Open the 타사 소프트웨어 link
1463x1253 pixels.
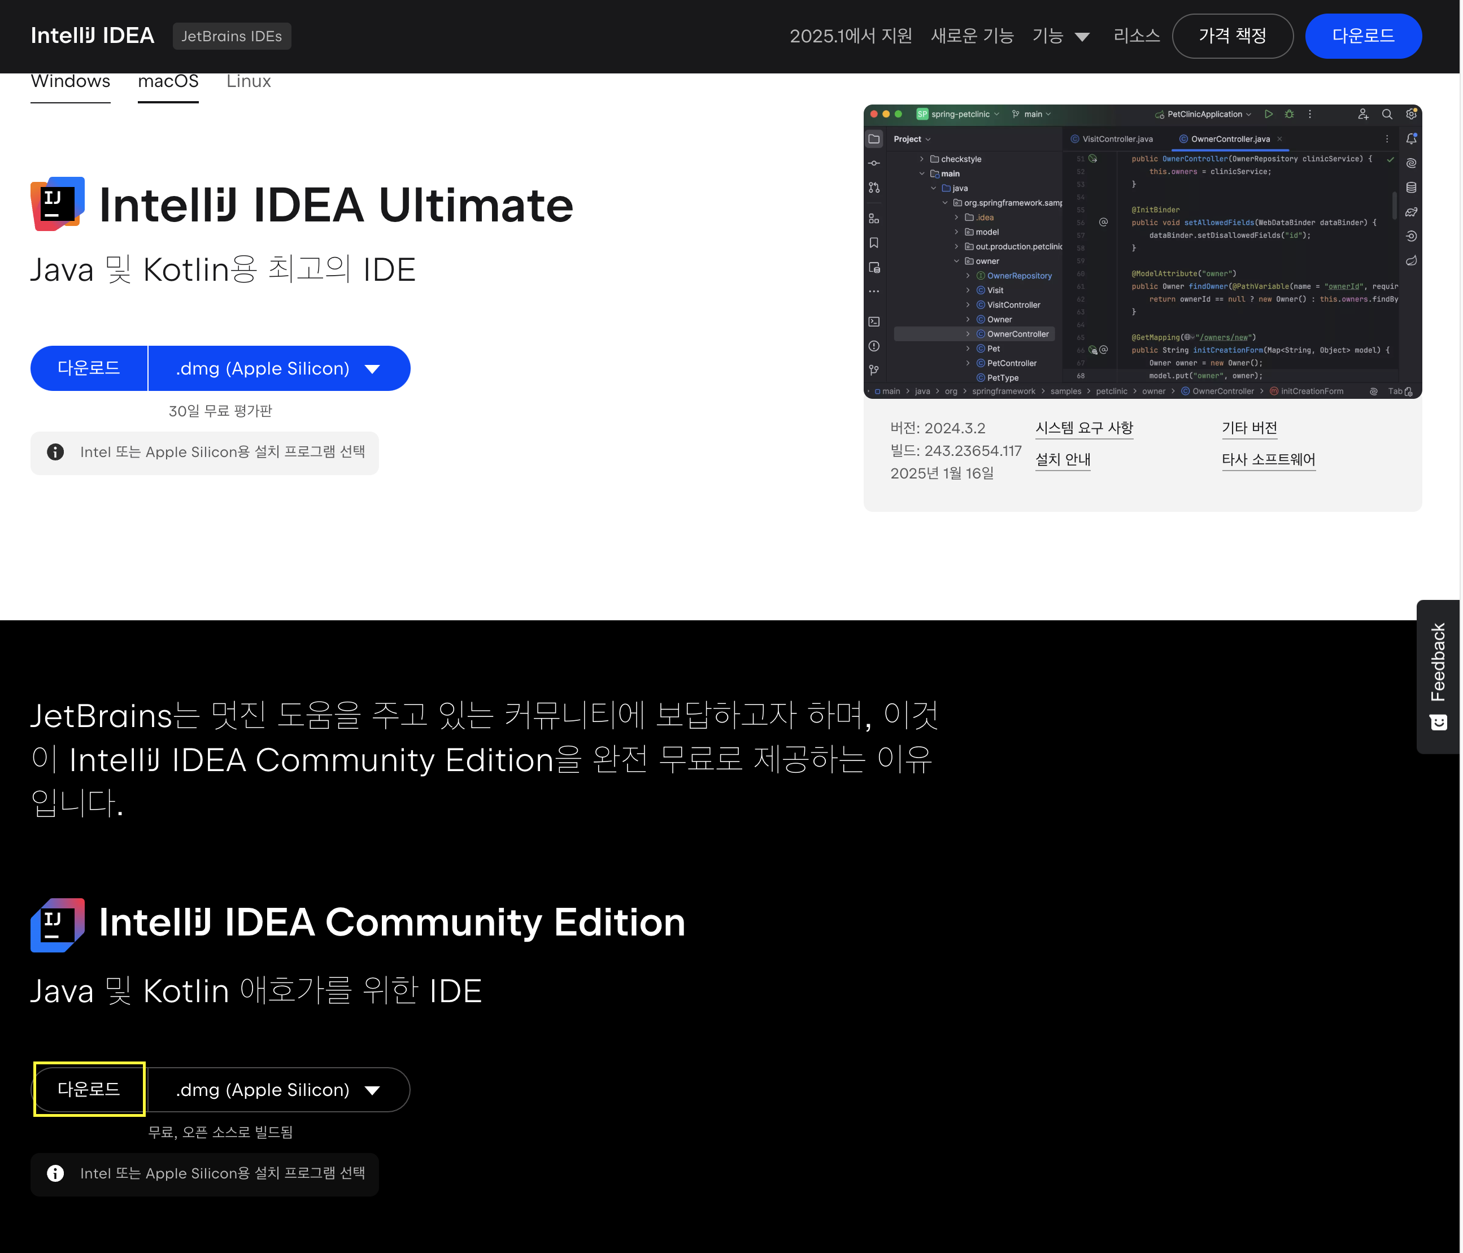tap(1268, 460)
